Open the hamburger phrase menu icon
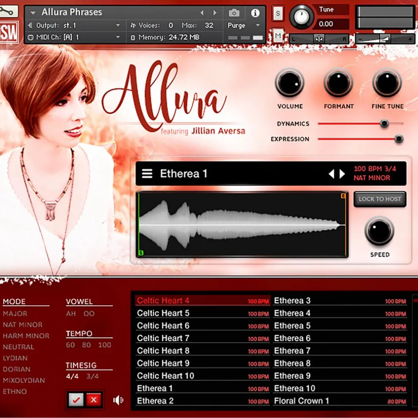 [147, 174]
